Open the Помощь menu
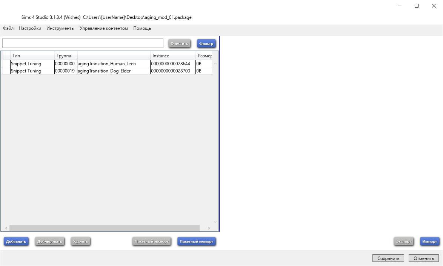The height and width of the screenshot is (266, 443). 142,28
